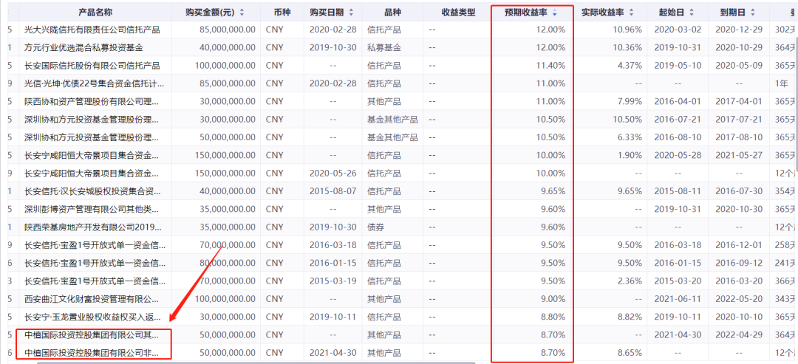Select 深圳彭博资产管理有限公司其他类 product name
This screenshot has height=364, width=798.
pyautogui.click(x=92, y=209)
